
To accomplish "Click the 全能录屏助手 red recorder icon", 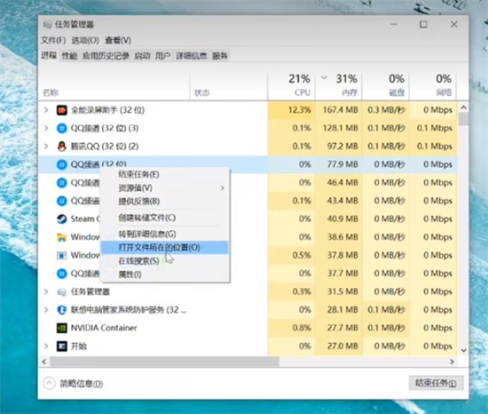I will [x=61, y=110].
